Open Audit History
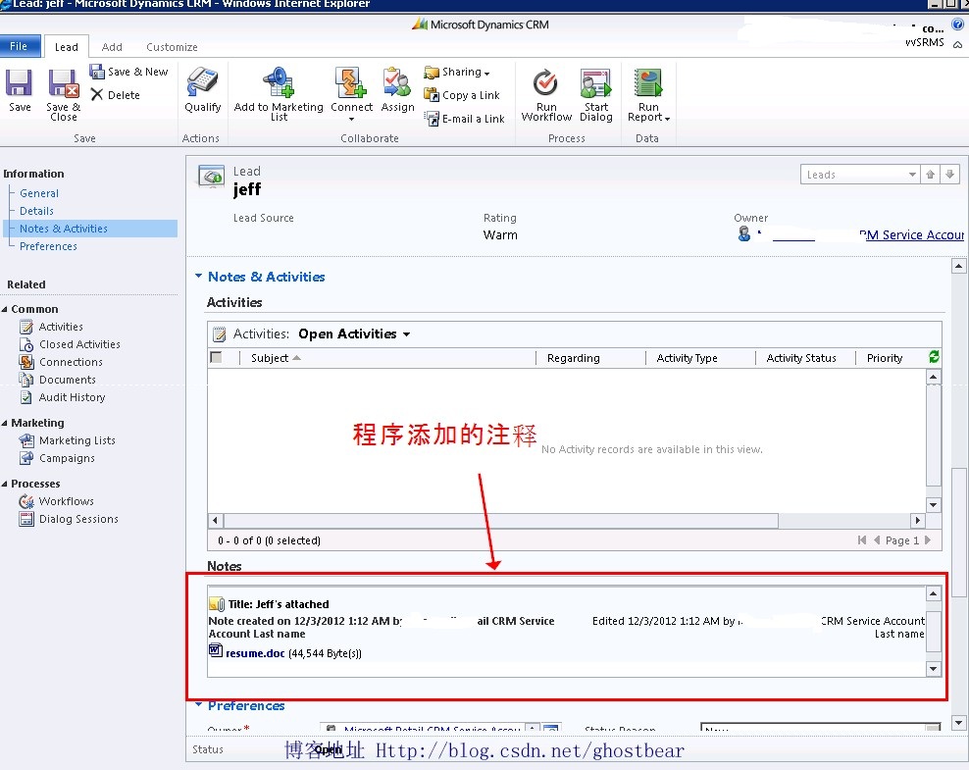This screenshot has width=969, height=770. pos(63,396)
